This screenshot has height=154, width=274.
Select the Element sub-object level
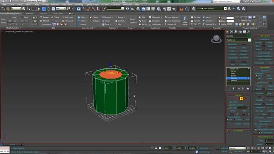pyautogui.click(x=234, y=81)
